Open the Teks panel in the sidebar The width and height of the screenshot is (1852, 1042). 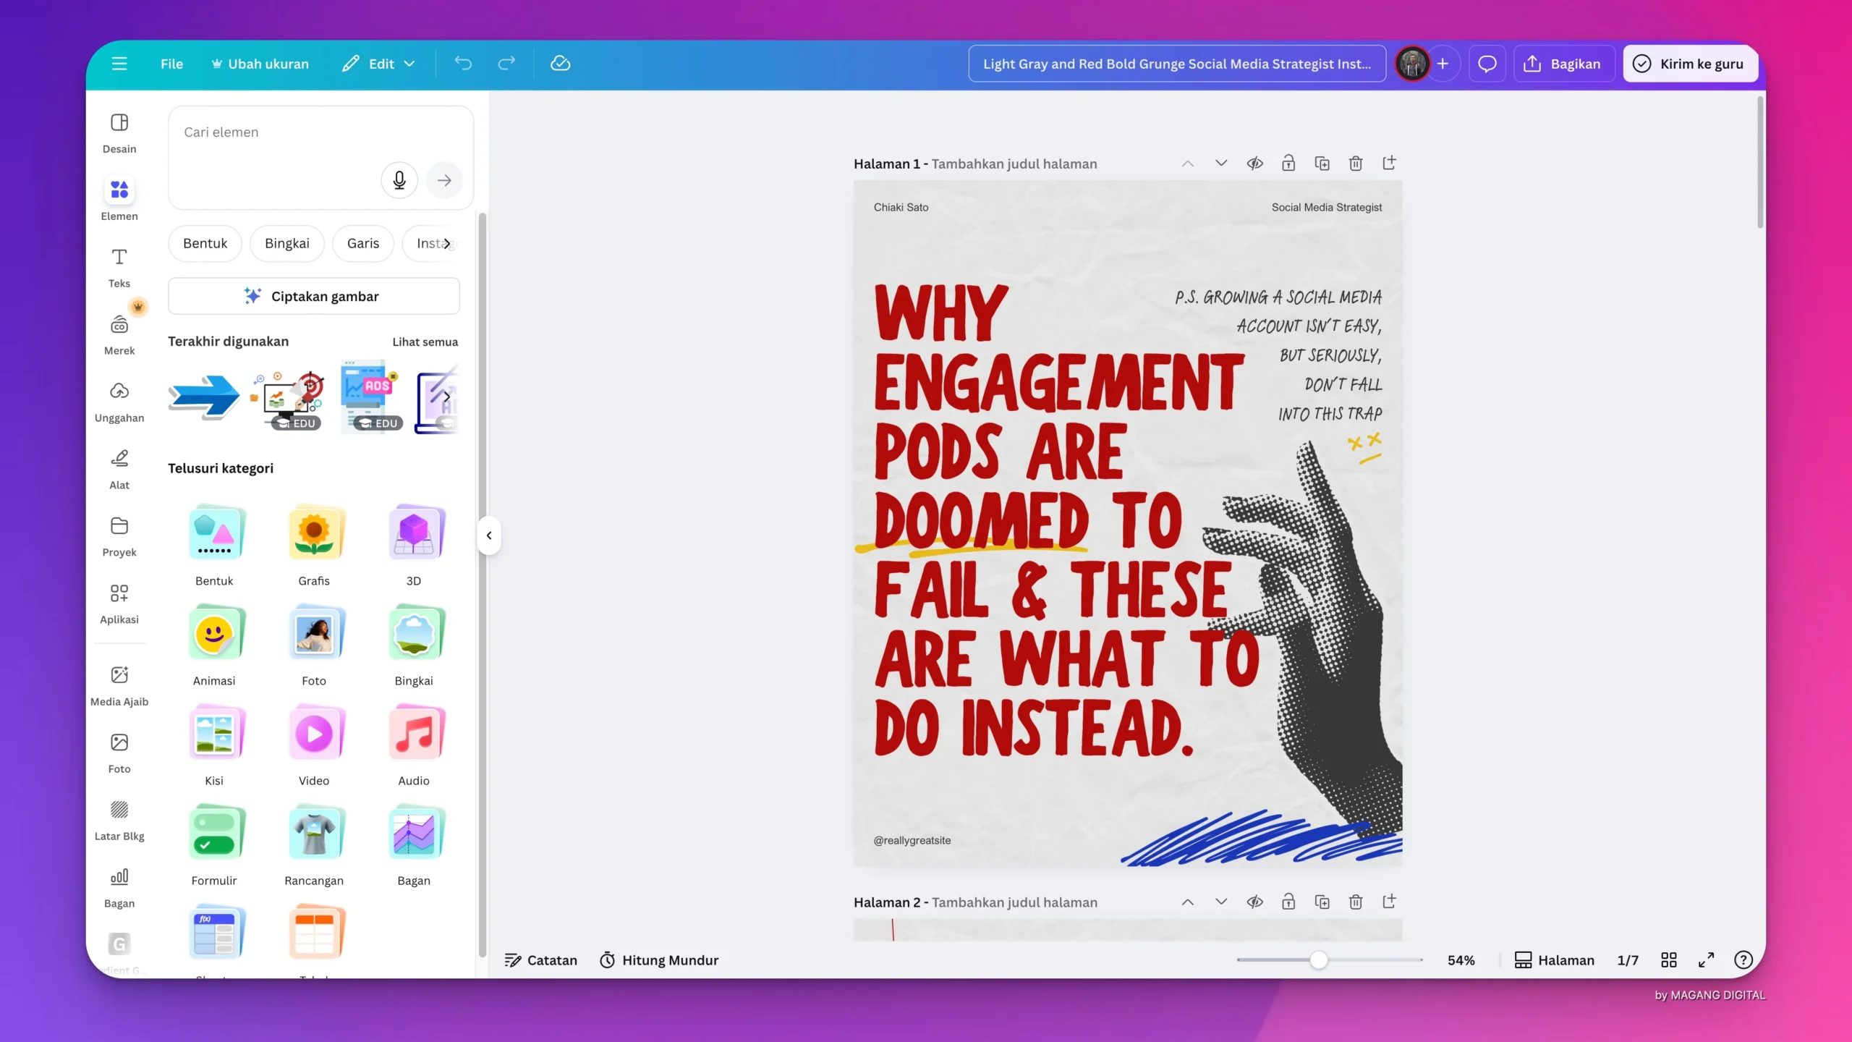tap(119, 266)
